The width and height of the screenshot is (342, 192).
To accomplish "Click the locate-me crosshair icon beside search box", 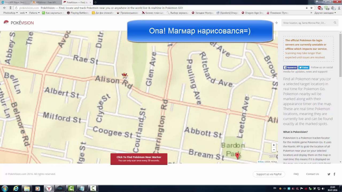I will [277, 23].
